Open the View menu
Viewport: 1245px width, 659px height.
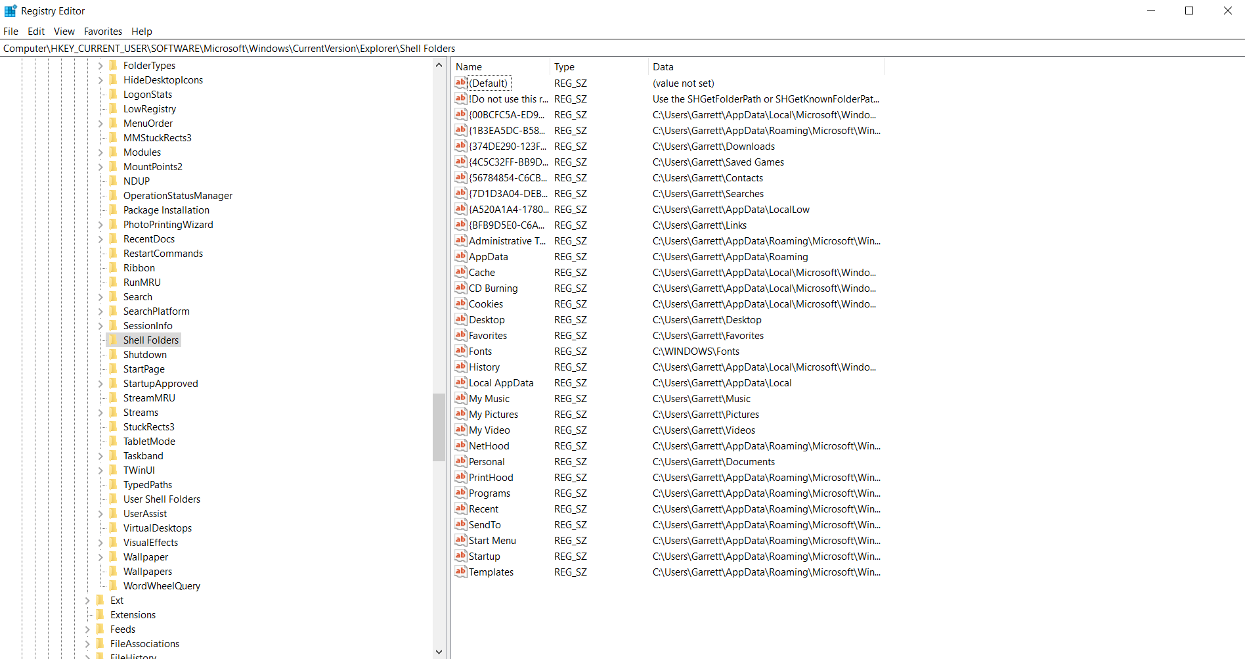(x=64, y=31)
